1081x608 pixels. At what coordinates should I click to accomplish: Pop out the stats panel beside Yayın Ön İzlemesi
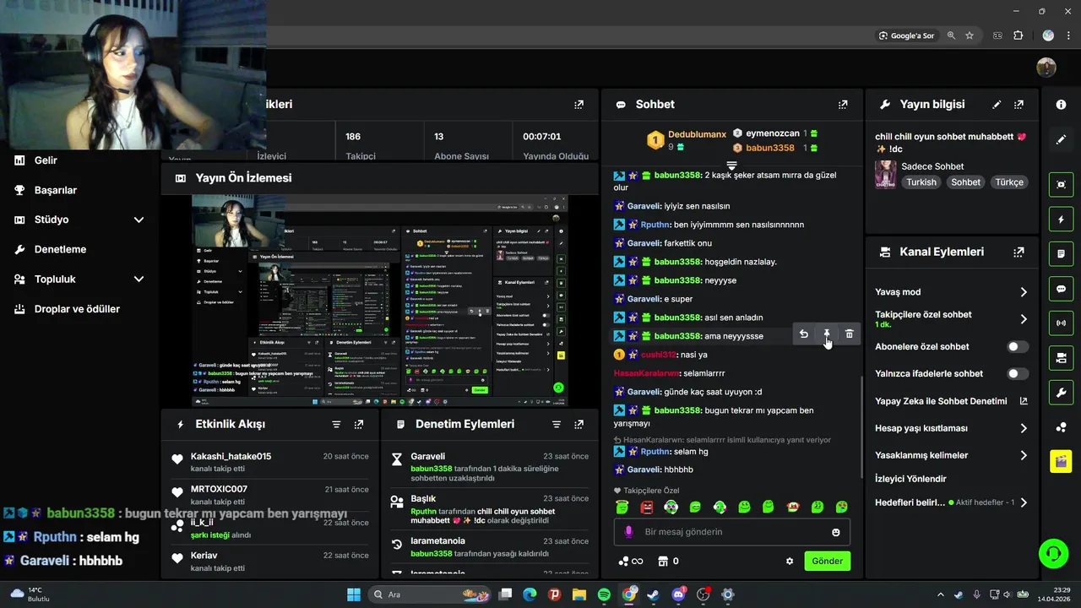point(579,105)
